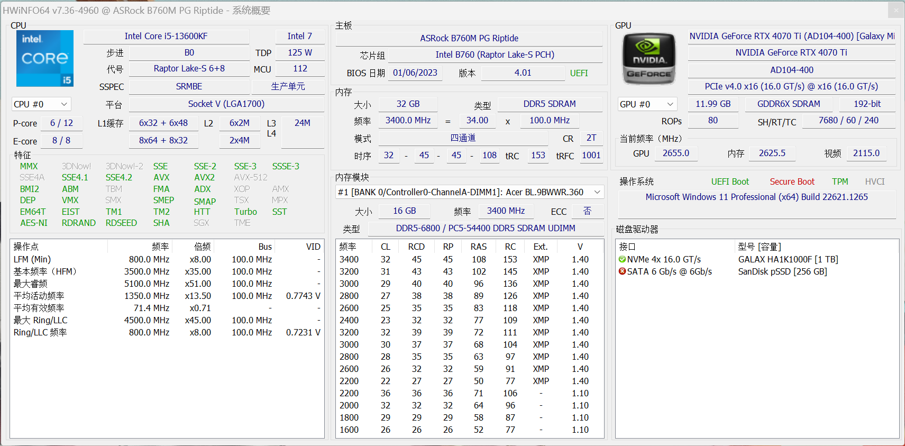This screenshot has height=446, width=905.
Task: Click the AVX-512 feature flag
Action: pos(251,177)
